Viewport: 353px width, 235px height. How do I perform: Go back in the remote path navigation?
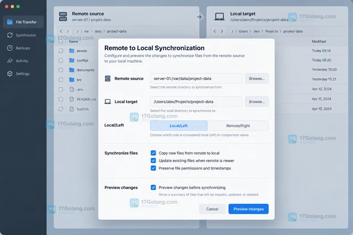[61, 31]
